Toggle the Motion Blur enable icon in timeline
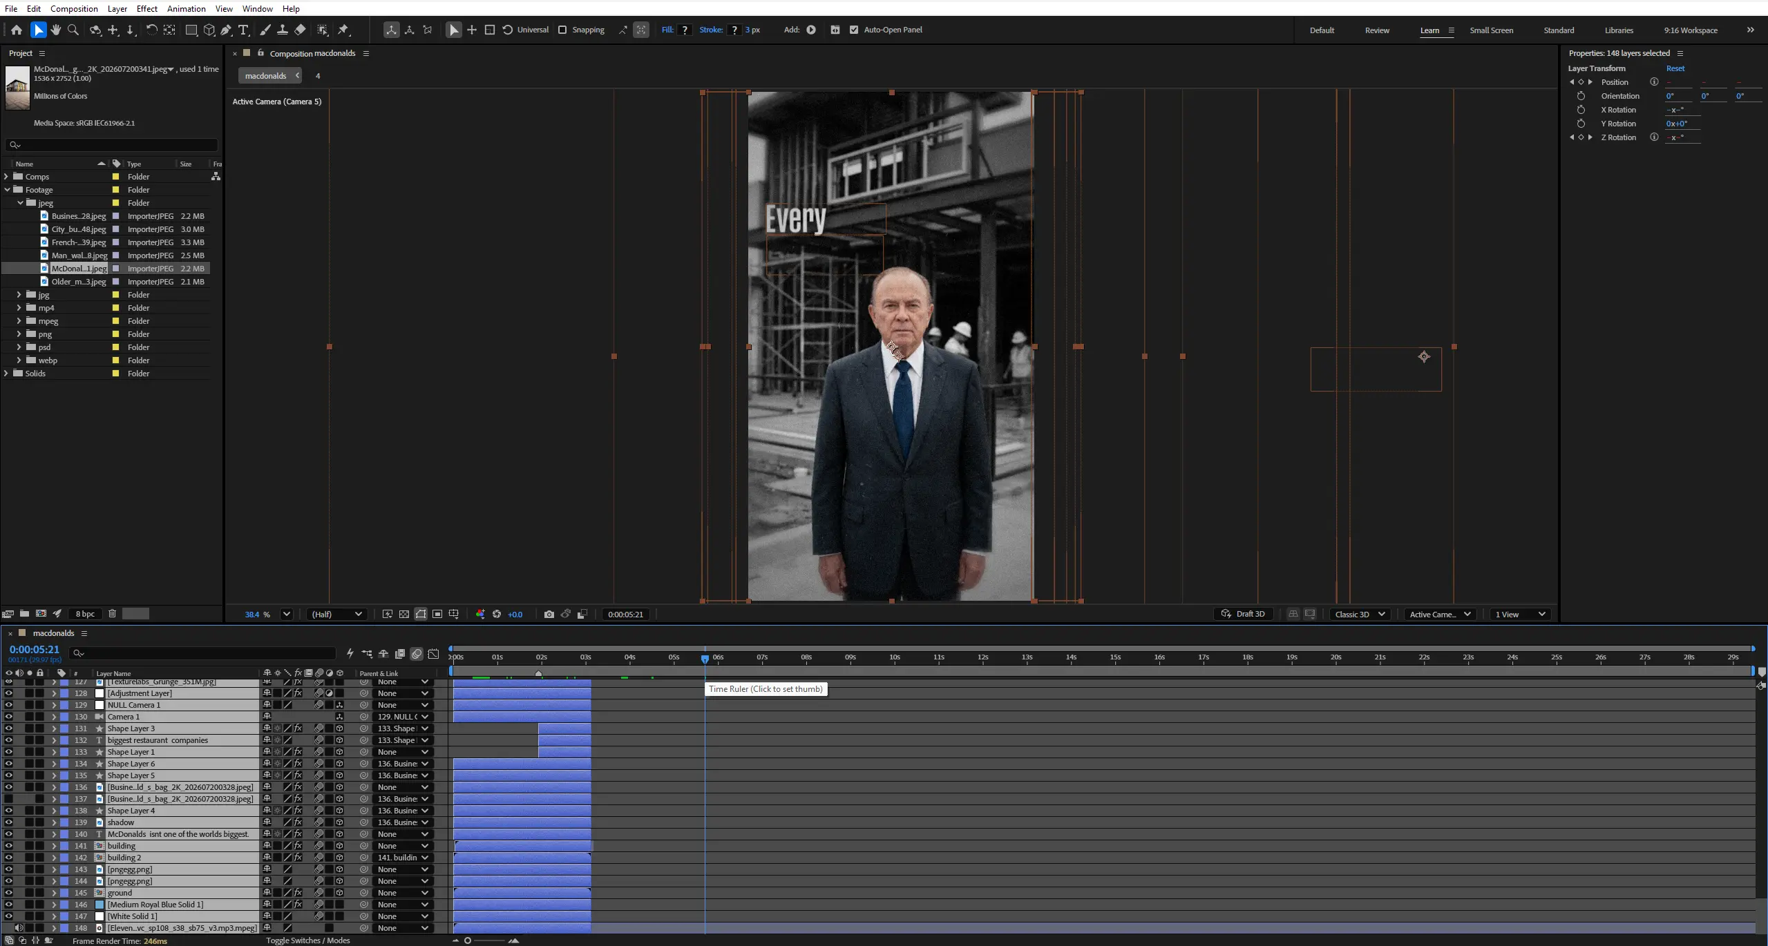1768x946 pixels. (x=417, y=653)
